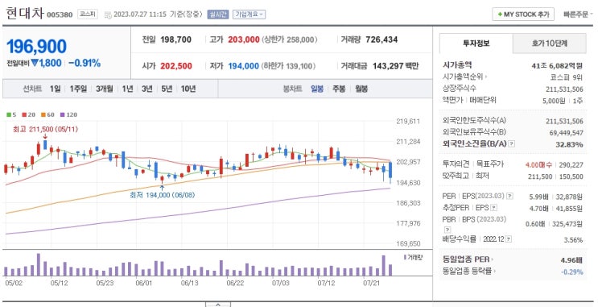Open help icon next to 배당수익률 2022.12
598x307 pixels.
(x=509, y=239)
